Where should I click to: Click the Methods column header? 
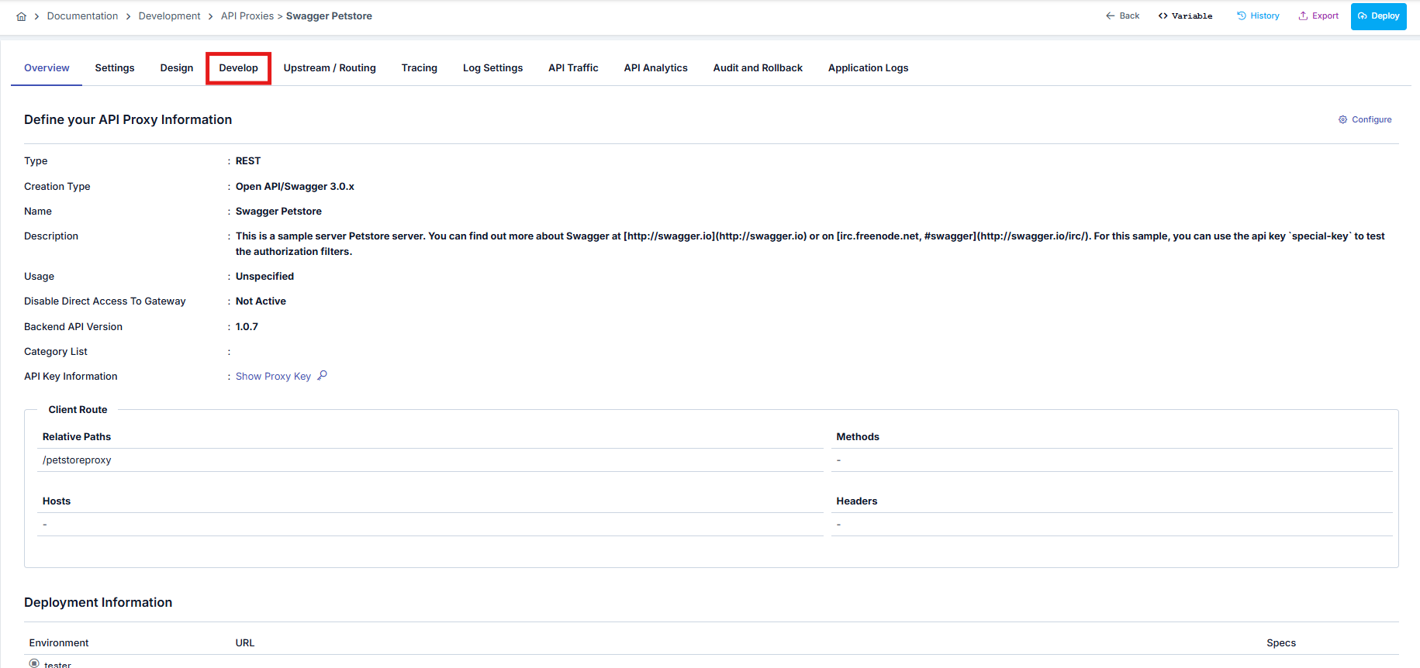pyautogui.click(x=858, y=437)
